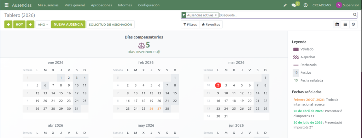Open the activities clock icon in top bar

click(x=305, y=5)
